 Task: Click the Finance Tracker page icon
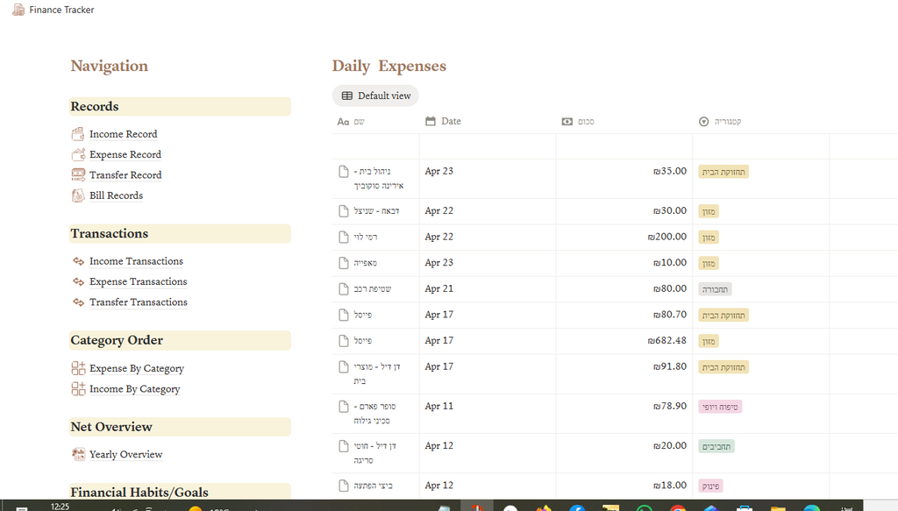(18, 10)
